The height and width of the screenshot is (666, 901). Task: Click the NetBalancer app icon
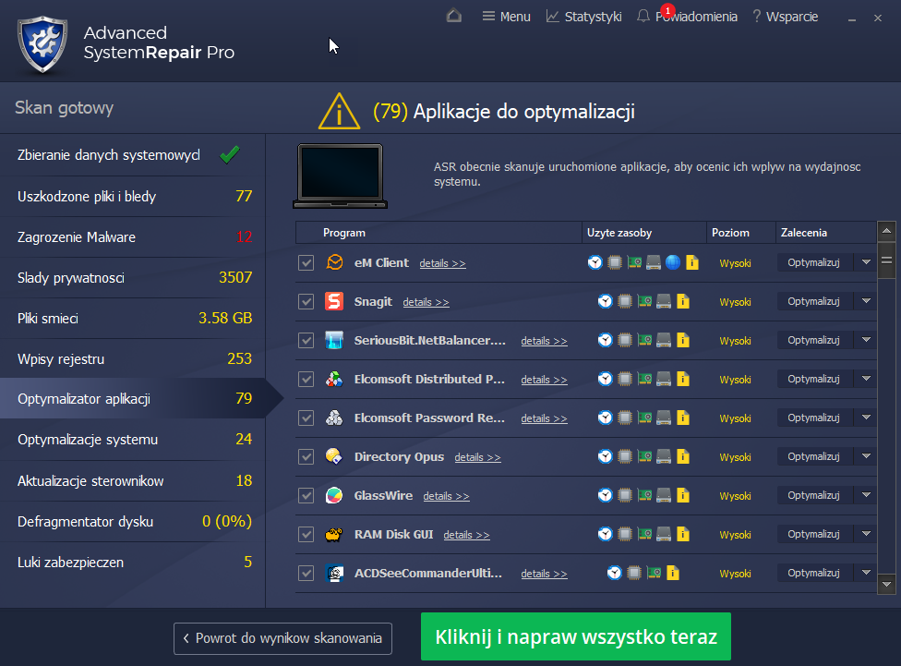click(334, 340)
